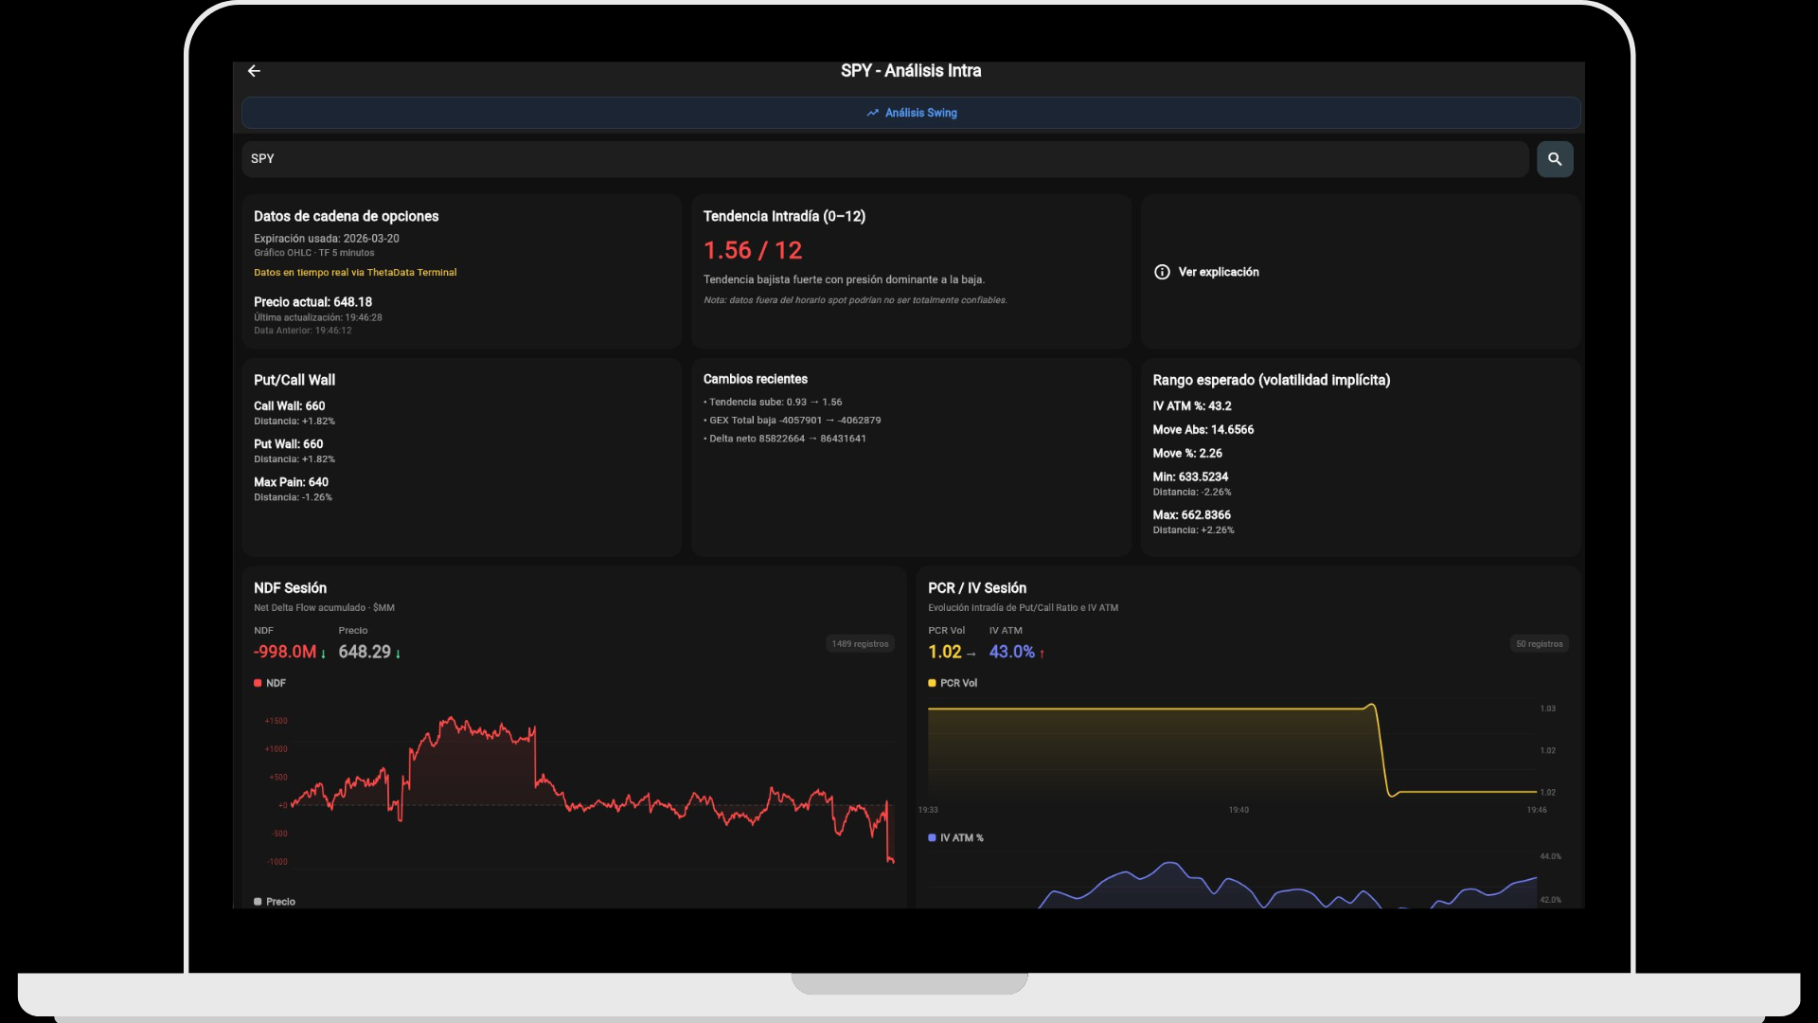Screen dimensions: 1818x1023
Task: Hide the IV ATM % series
Action: [955, 837]
